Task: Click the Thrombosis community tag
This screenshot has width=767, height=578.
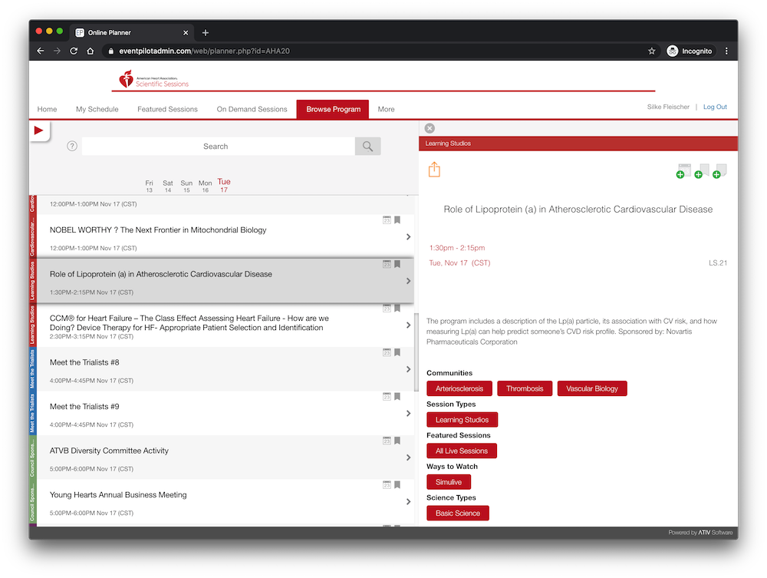Action: tap(525, 388)
